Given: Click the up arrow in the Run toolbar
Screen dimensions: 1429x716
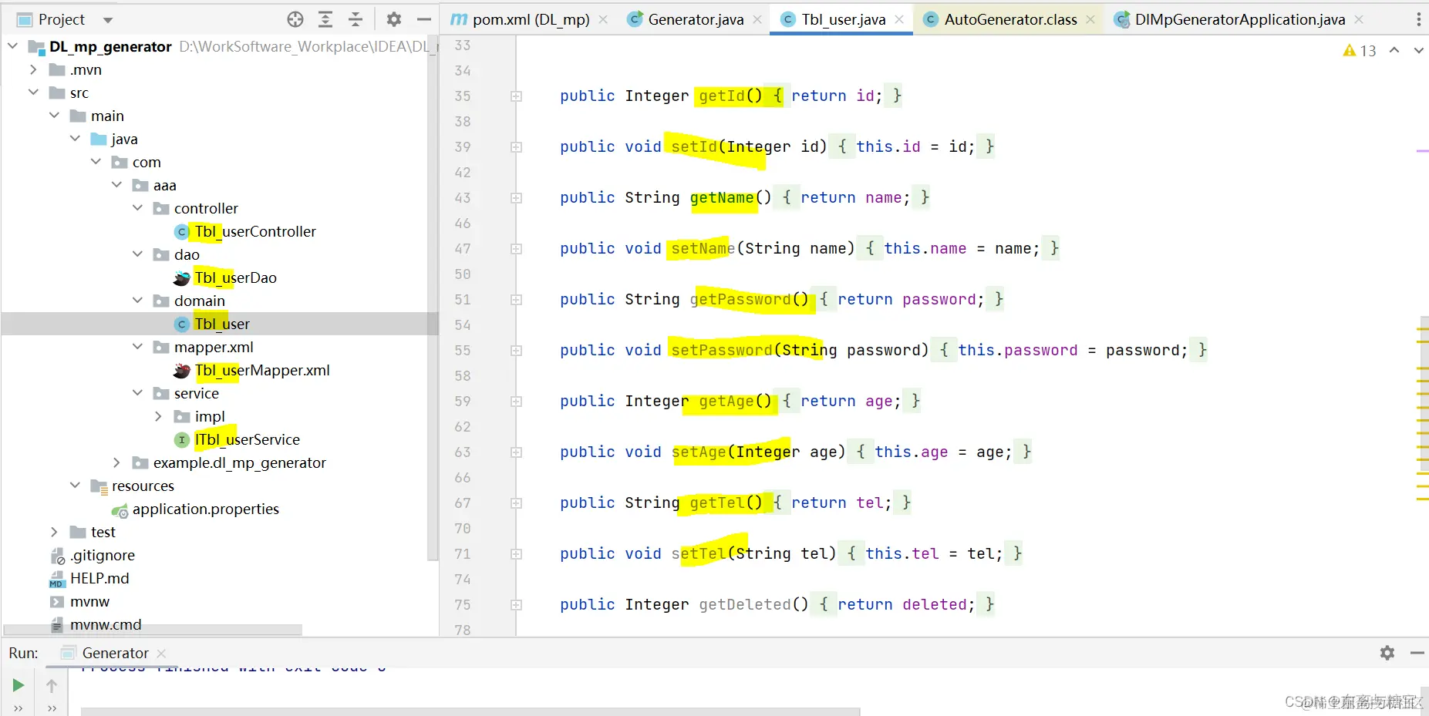Looking at the screenshot, I should click(52, 685).
